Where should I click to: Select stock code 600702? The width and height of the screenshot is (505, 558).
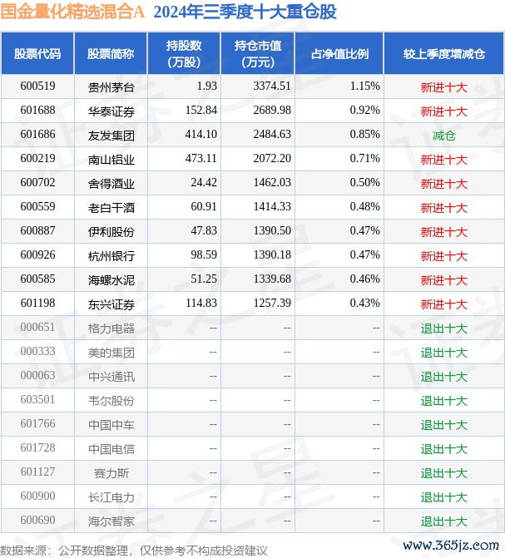pos(37,183)
